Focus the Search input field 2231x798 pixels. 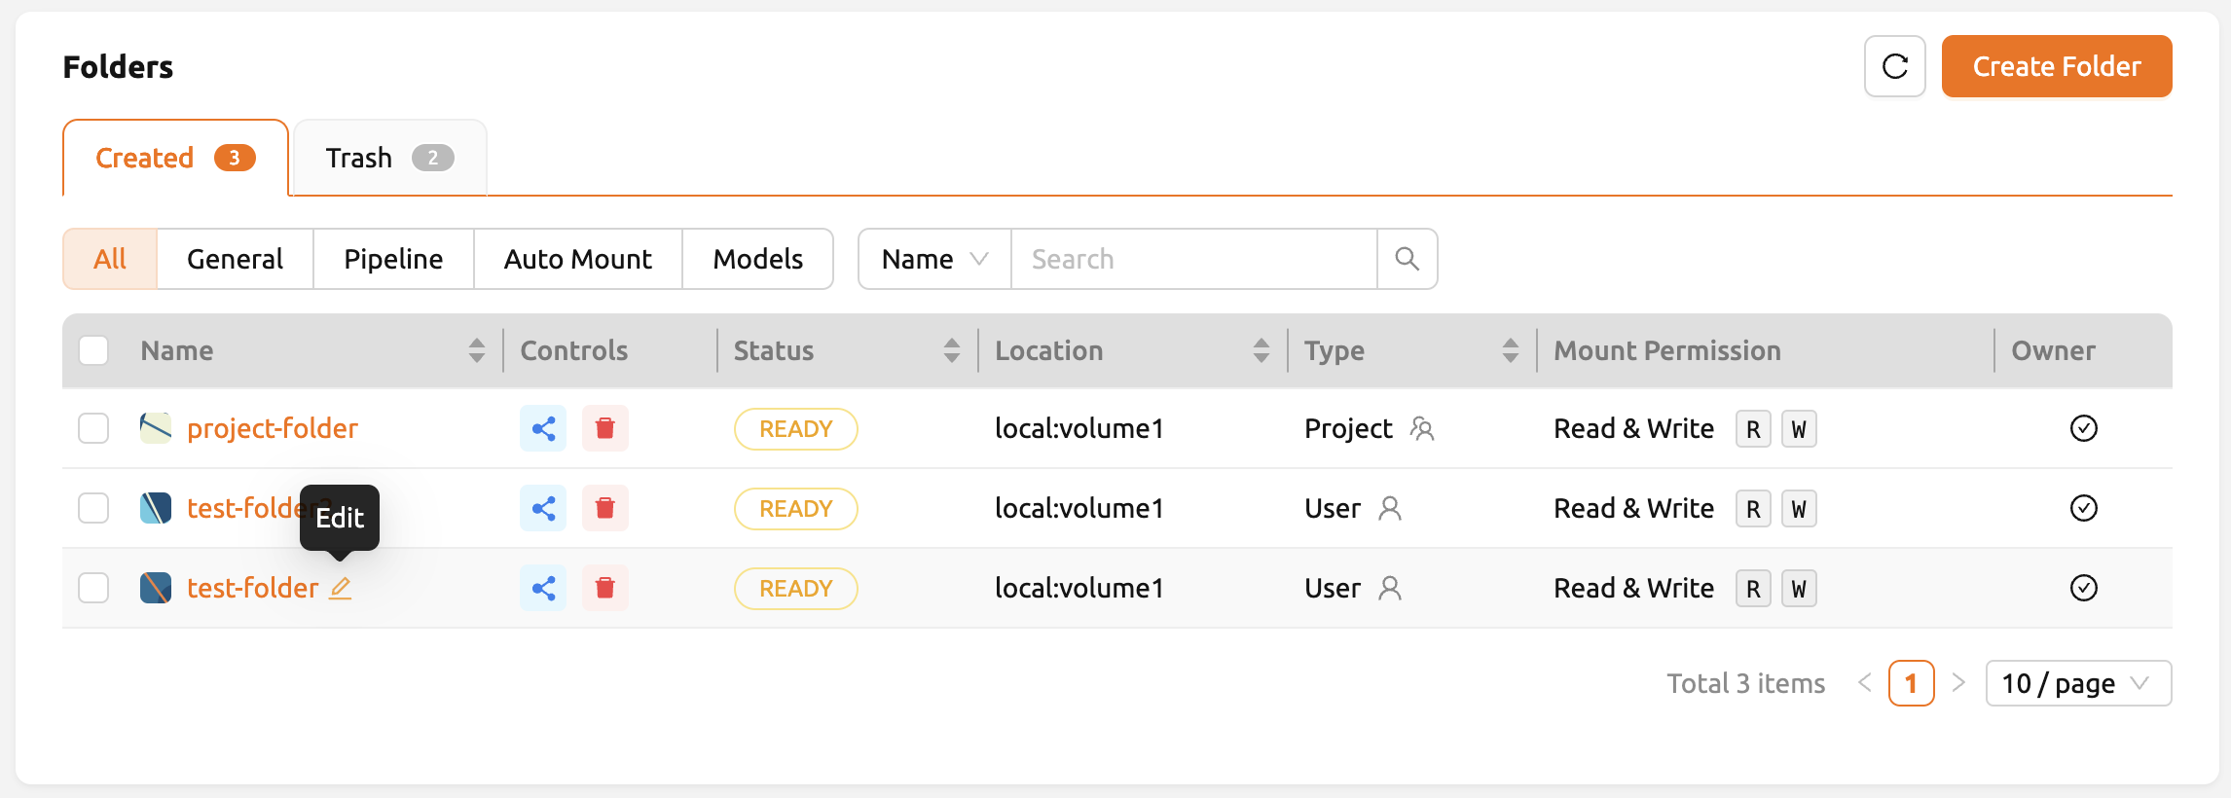(x=1194, y=259)
